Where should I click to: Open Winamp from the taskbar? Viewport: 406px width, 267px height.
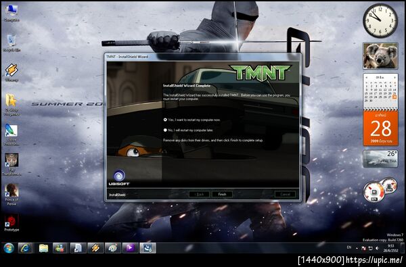tap(95, 248)
